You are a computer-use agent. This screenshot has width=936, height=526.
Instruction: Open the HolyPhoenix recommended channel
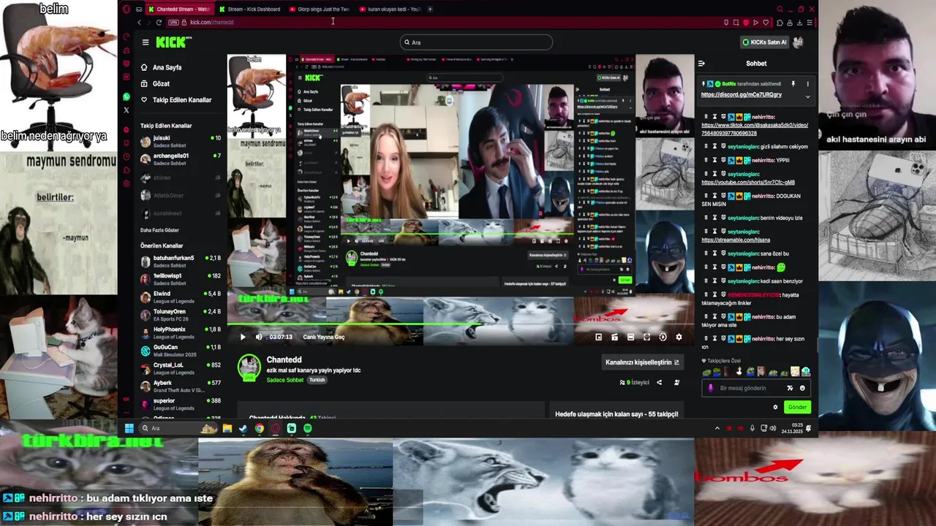tap(181, 332)
